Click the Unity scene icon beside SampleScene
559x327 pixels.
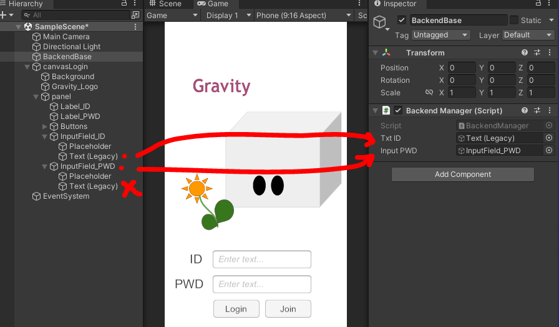pos(28,27)
